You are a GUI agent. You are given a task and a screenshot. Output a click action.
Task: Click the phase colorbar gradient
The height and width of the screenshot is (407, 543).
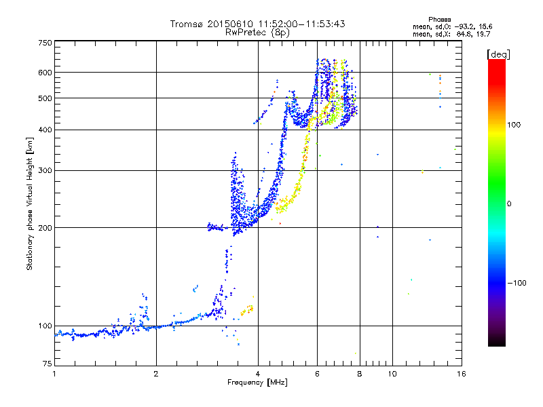click(497, 202)
